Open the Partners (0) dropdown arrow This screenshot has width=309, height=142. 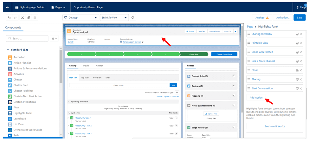coord(234,86)
